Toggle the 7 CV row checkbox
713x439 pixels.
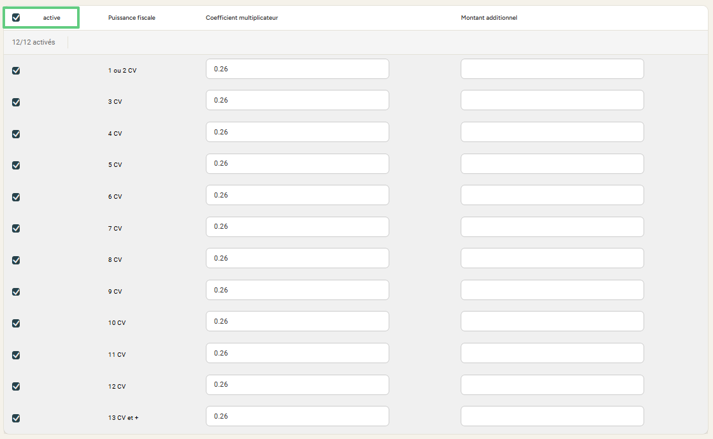pyautogui.click(x=16, y=228)
